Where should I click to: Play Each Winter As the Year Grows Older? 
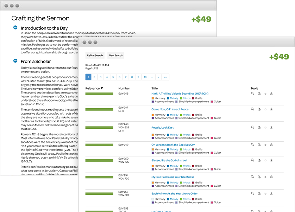pos(265,193)
